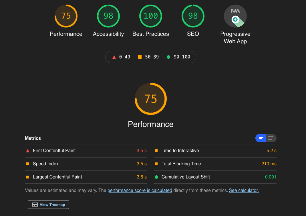
Task: Select the SEO score gauge
Action: pos(193,16)
